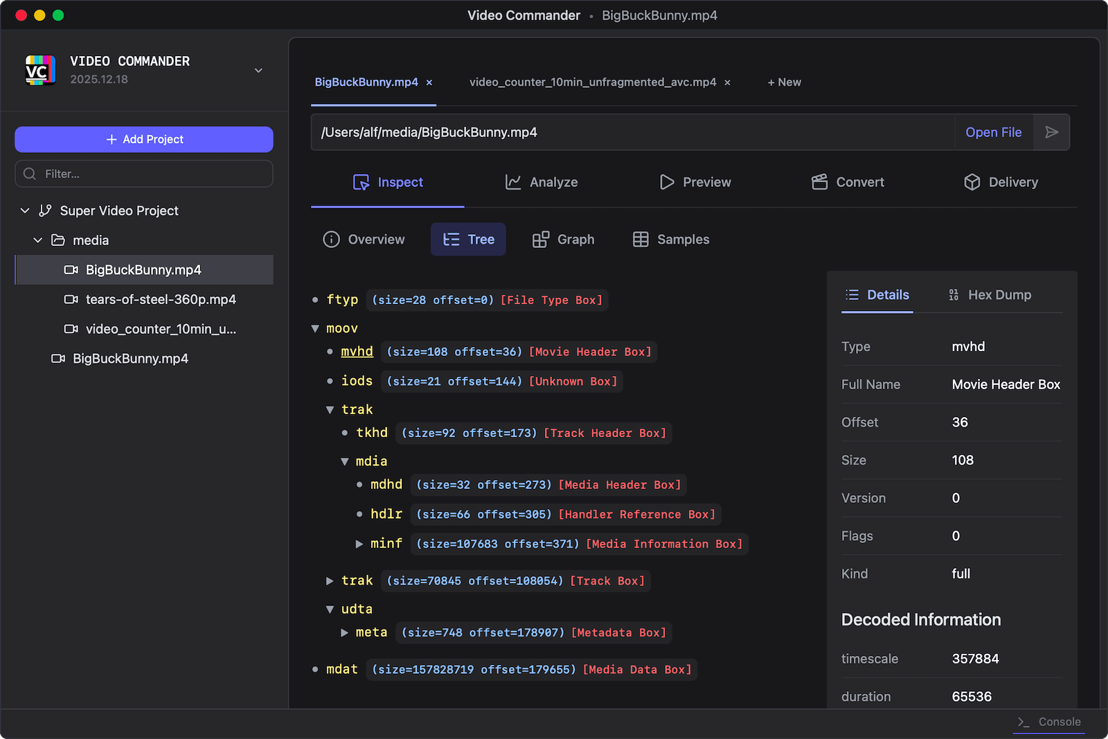Select the Inspect tab icon
1108x739 pixels.
(x=361, y=182)
